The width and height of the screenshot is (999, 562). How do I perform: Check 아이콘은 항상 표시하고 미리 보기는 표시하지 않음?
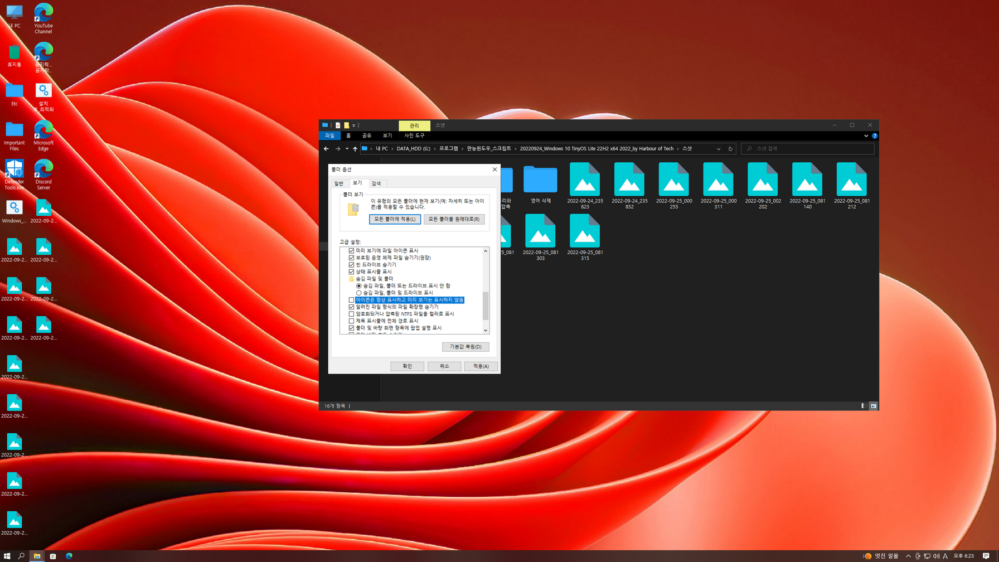coord(351,300)
